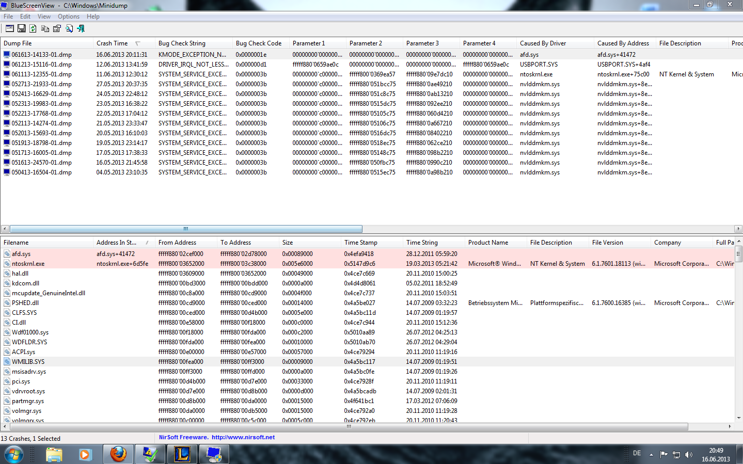
Task: Select the mcupdate_GenuineIntel.dll row
Action: point(367,293)
